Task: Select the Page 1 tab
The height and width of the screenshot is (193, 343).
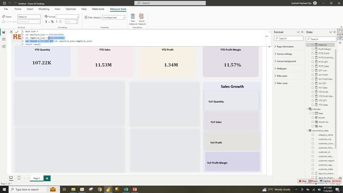Action: 36,179
